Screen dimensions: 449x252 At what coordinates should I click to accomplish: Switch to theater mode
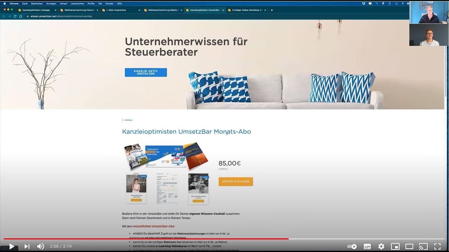tap(409, 246)
